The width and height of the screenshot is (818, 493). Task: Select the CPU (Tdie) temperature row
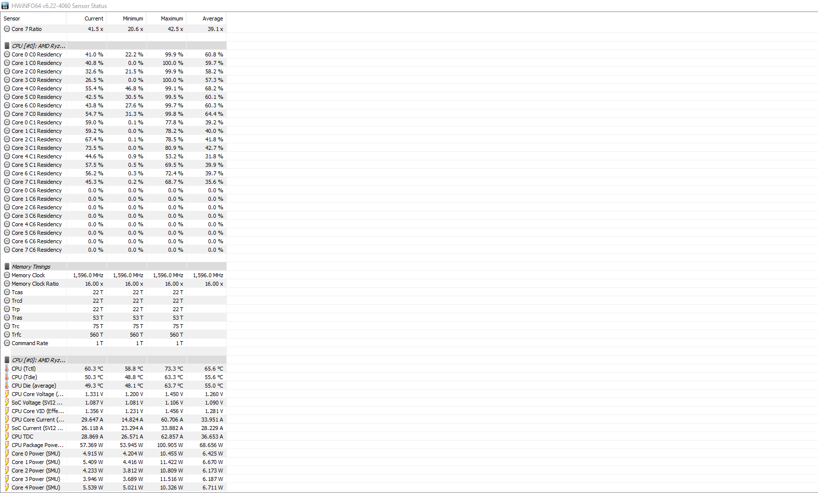coord(24,377)
